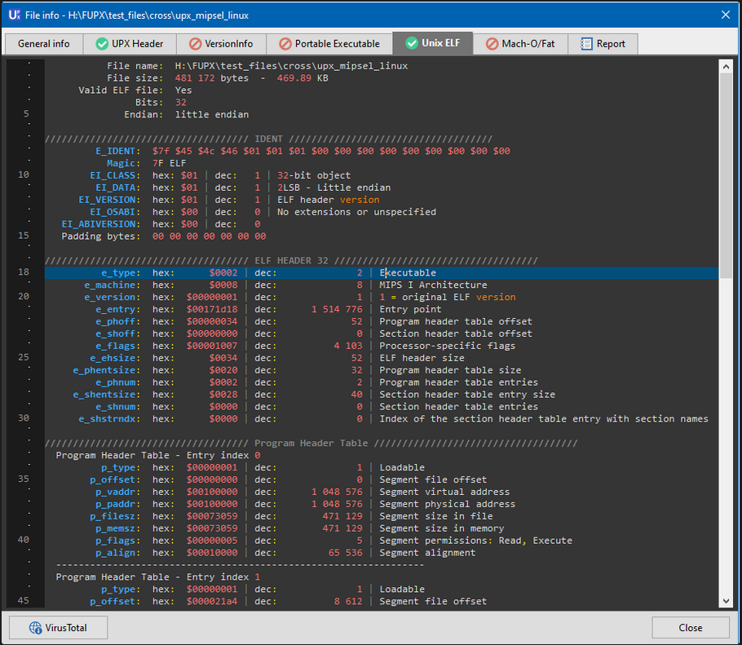This screenshot has height=645, width=742.
Task: Open the Report tab
Action: click(603, 44)
